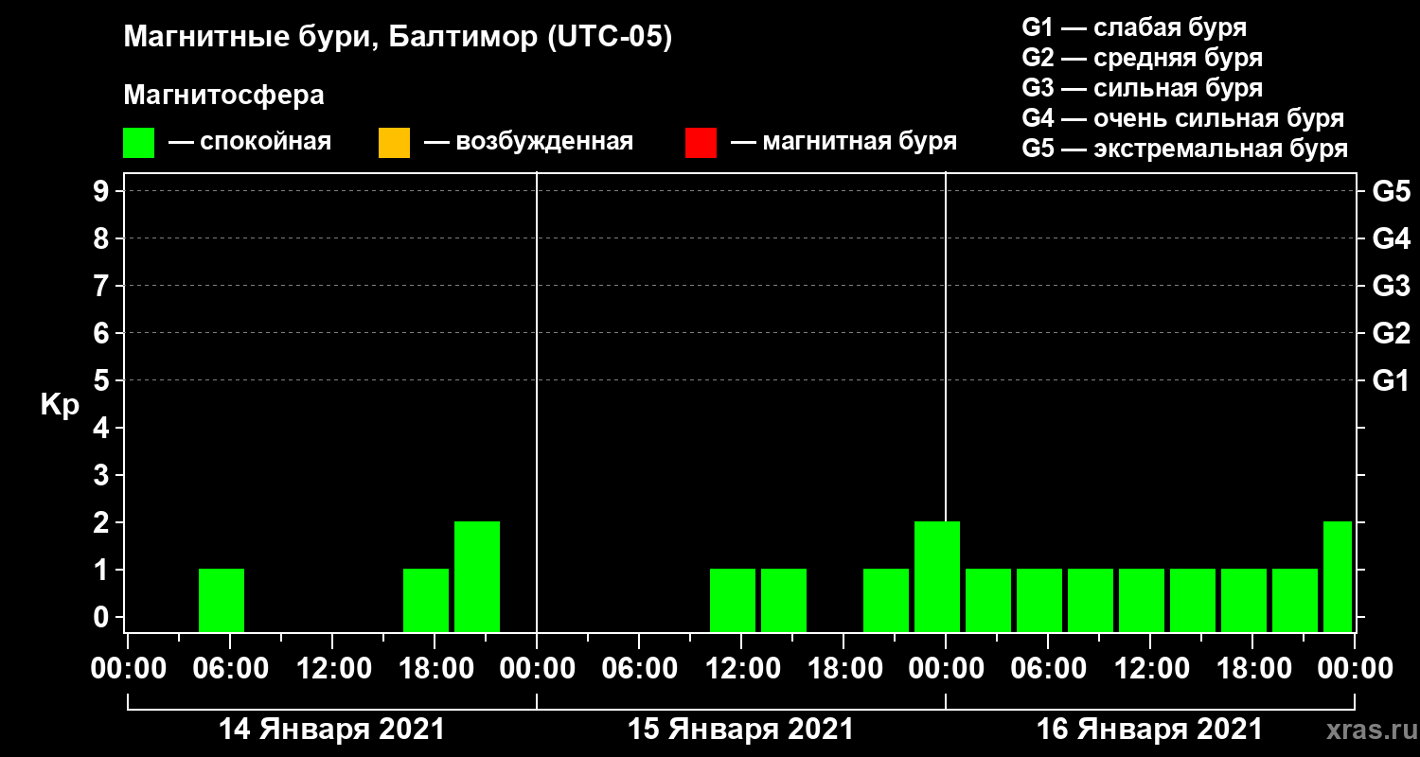Screen dimensions: 1420x757
Task: Click the '7' value on Kp axis
Action: 102,286
